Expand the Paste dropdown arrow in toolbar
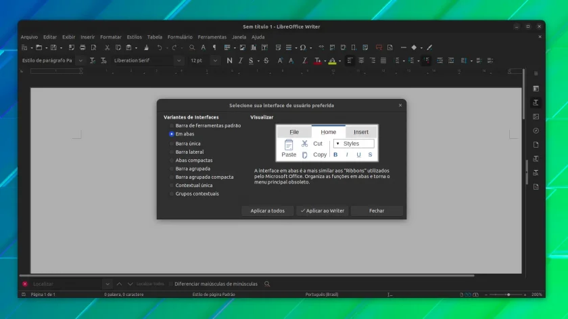The width and height of the screenshot is (568, 319). (136, 48)
